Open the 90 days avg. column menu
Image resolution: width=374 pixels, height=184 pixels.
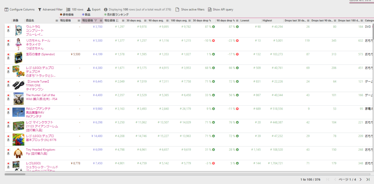(167, 20)
